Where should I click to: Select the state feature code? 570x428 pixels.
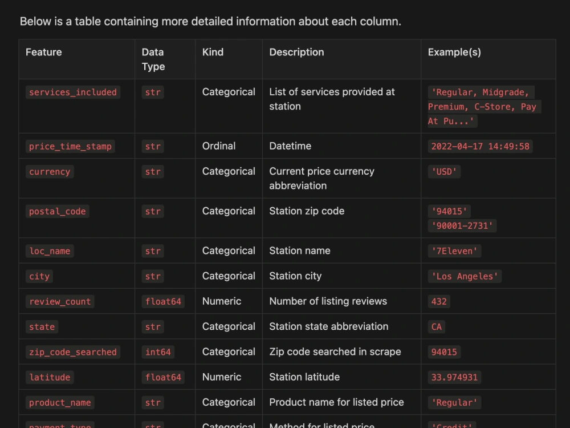pyautogui.click(x=42, y=326)
